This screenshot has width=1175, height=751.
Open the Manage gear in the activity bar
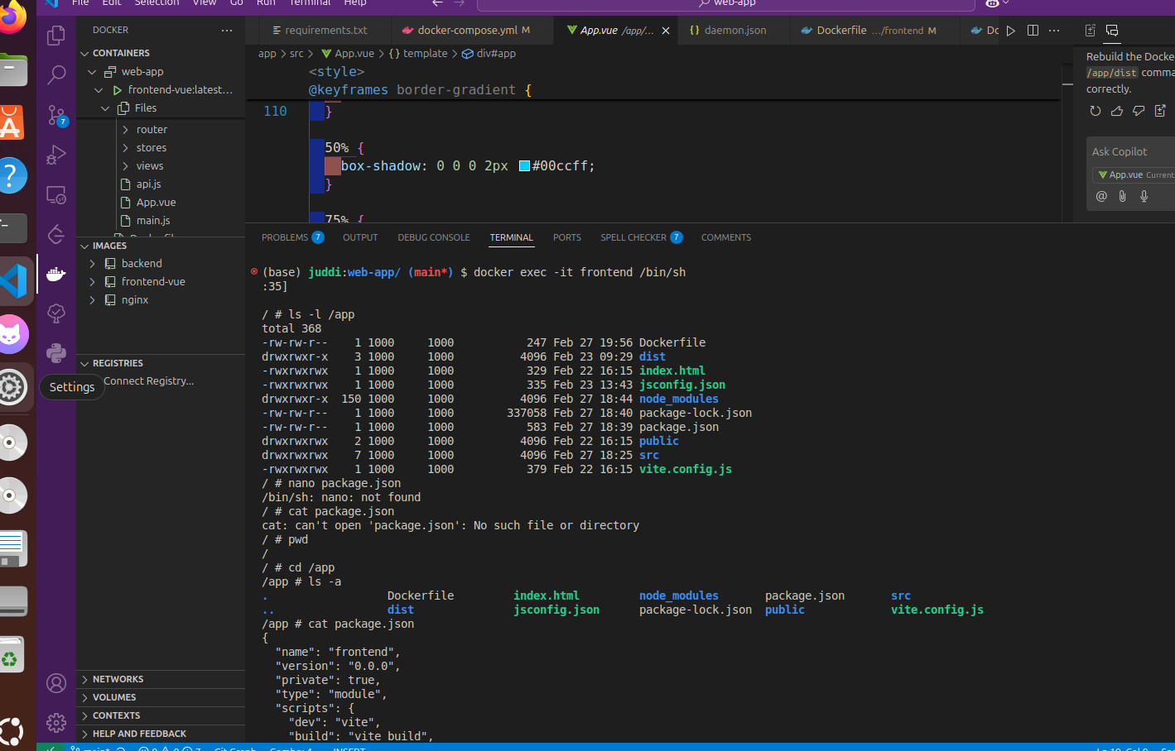[x=56, y=723]
